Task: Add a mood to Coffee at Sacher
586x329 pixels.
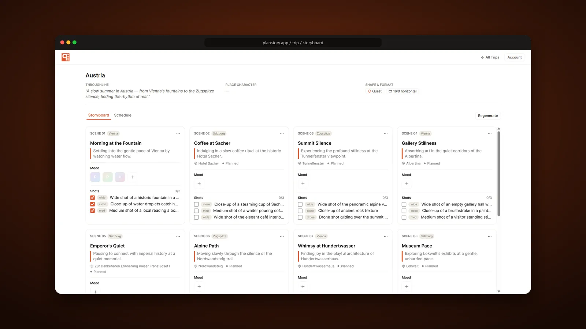Action: (x=199, y=184)
